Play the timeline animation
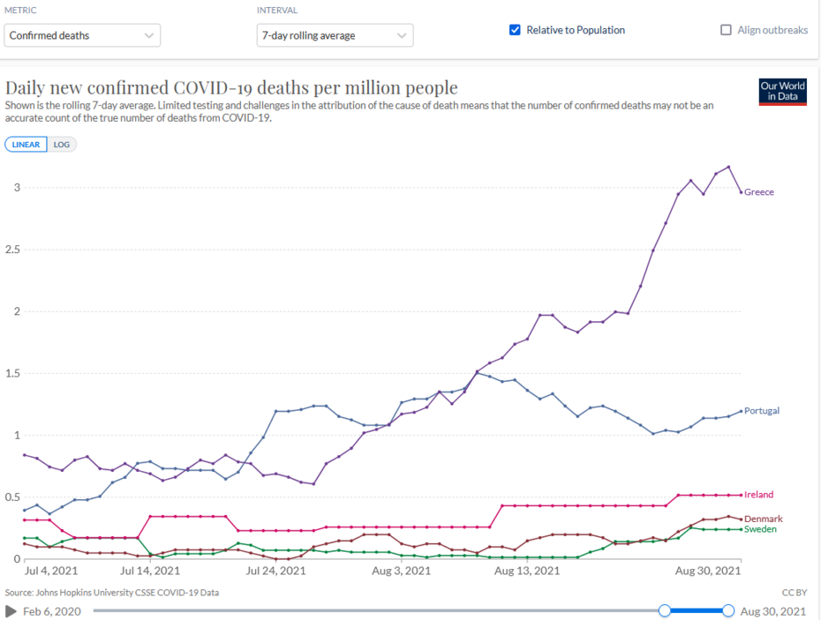821x620 pixels. click(x=11, y=610)
